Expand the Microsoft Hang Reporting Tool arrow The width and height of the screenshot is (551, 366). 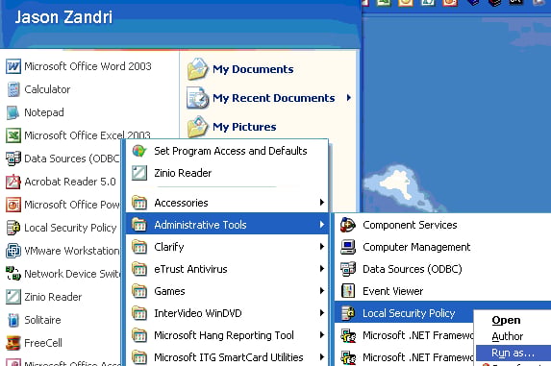click(322, 335)
